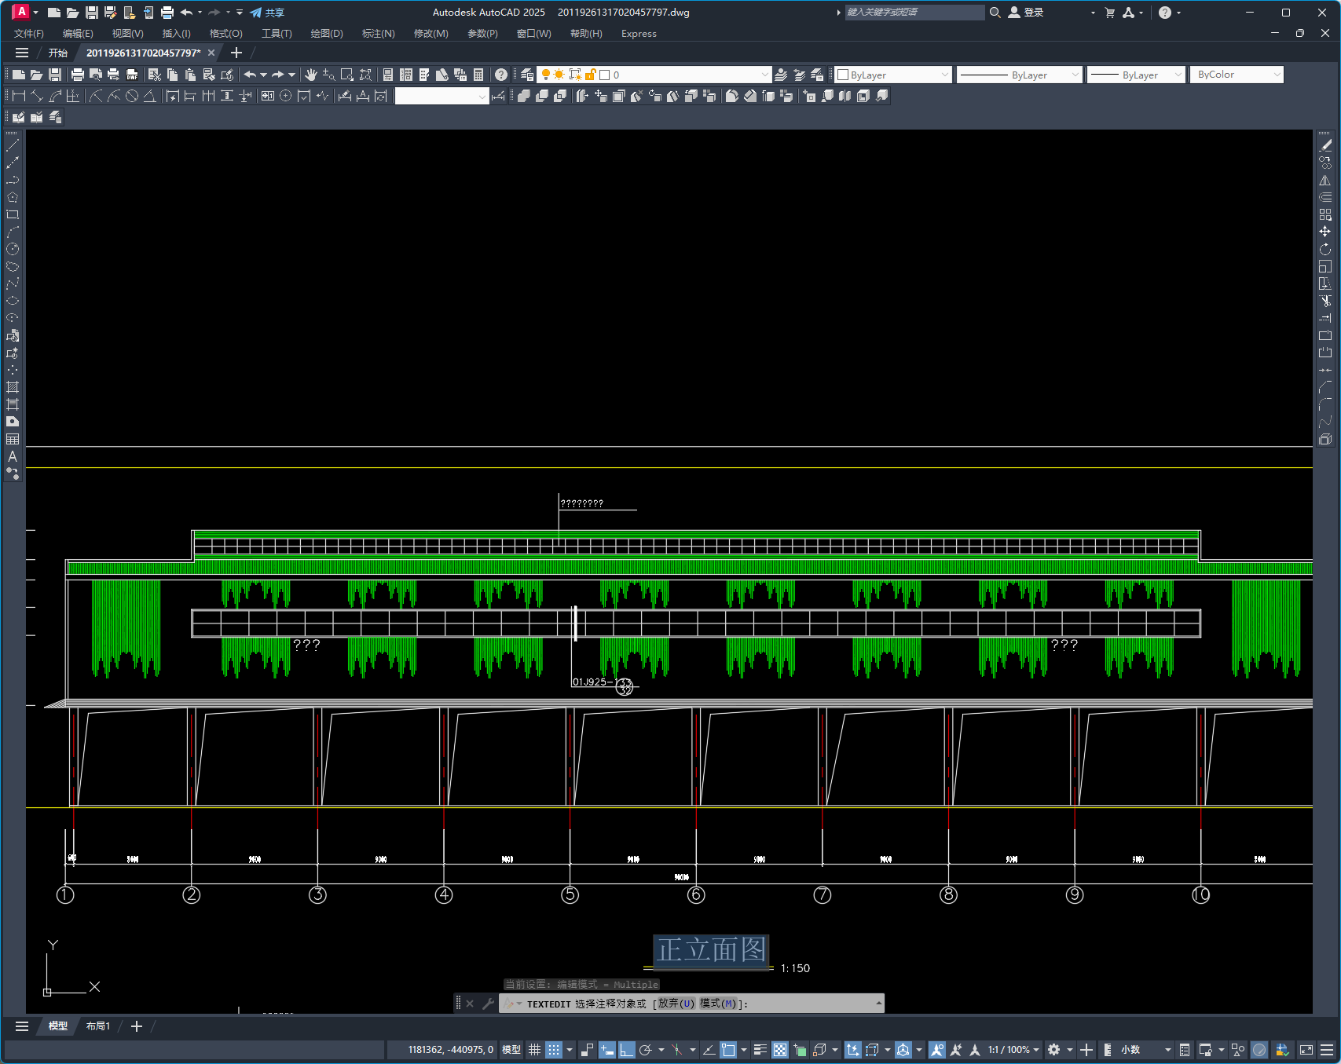Toggle dynamic input in status bar
1341x1064 pixels.
tap(606, 1050)
